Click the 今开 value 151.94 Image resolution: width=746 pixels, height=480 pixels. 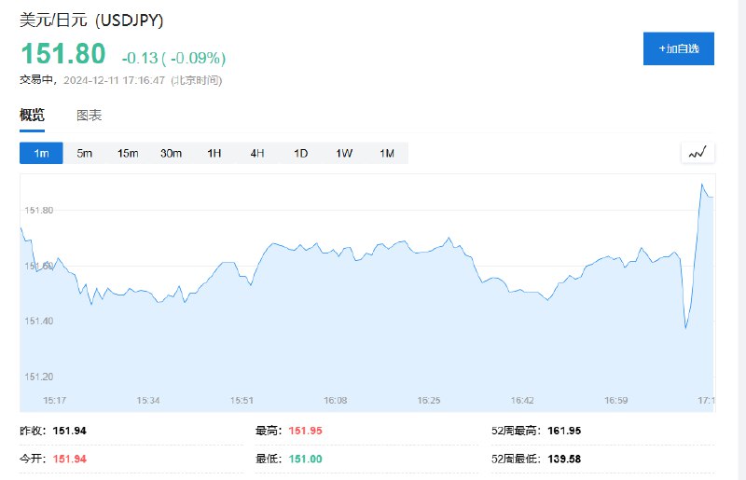(x=69, y=459)
